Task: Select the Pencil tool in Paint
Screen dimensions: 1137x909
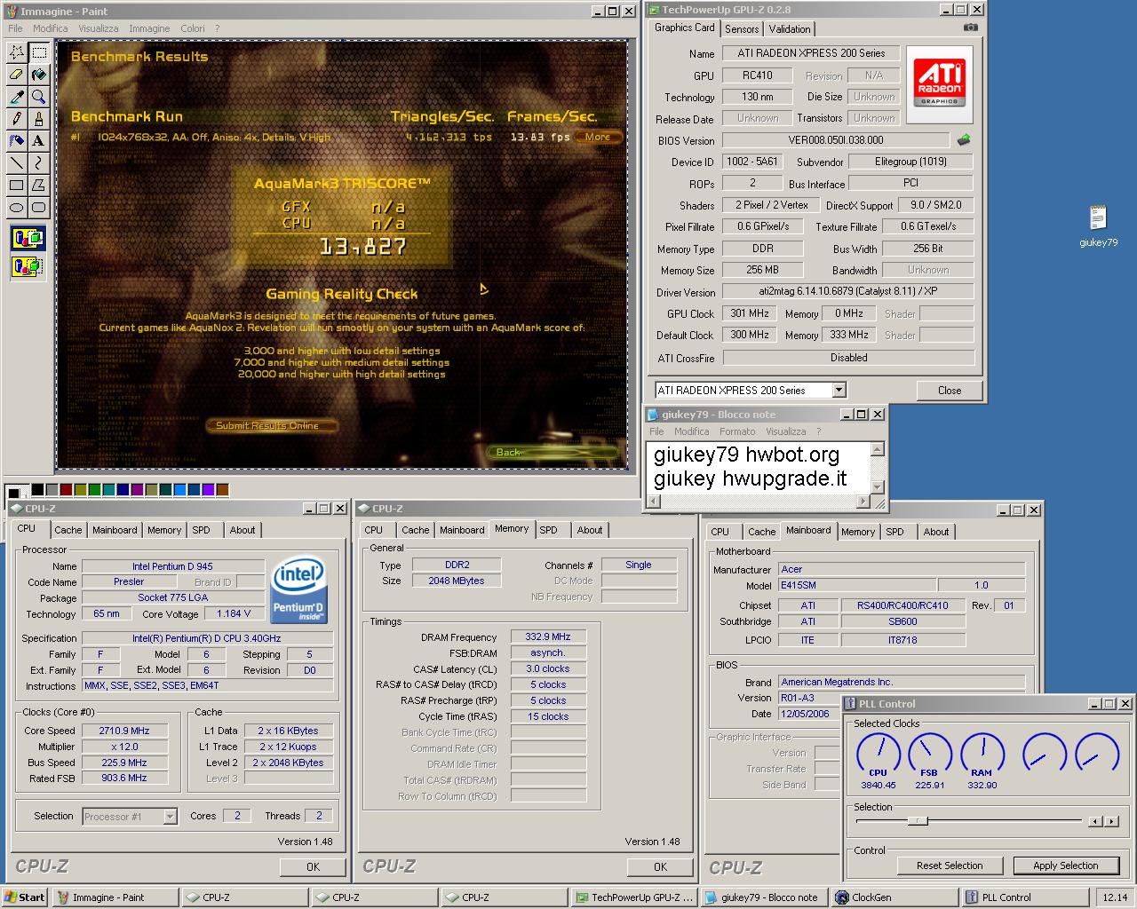Action: pos(16,119)
